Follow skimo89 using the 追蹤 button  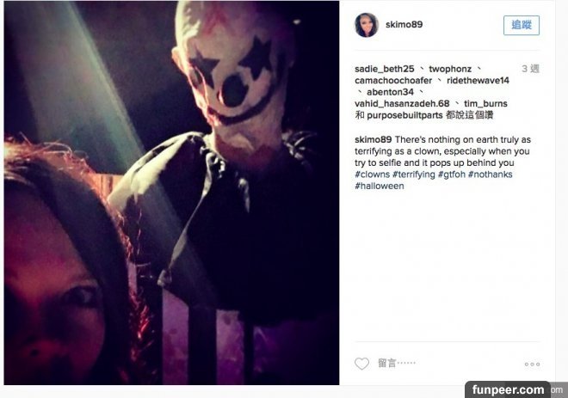522,25
